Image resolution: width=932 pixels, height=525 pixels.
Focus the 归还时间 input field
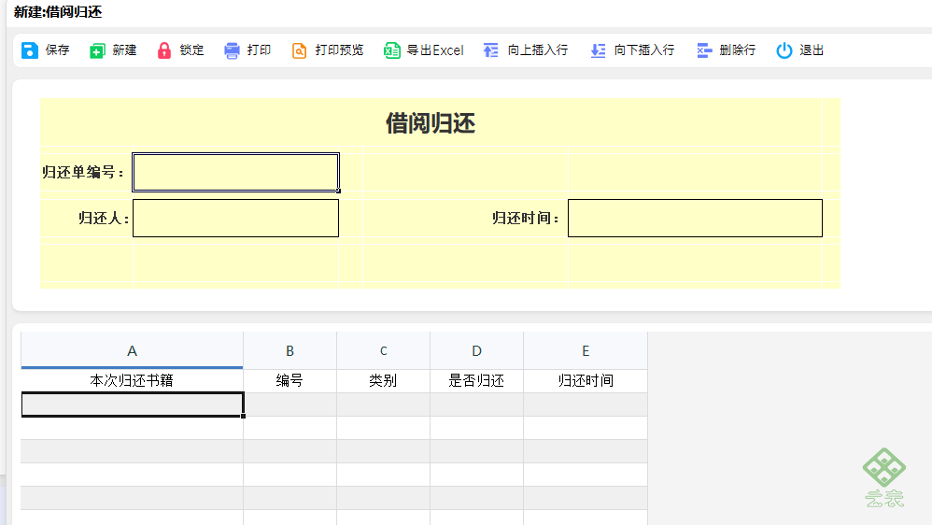click(695, 219)
